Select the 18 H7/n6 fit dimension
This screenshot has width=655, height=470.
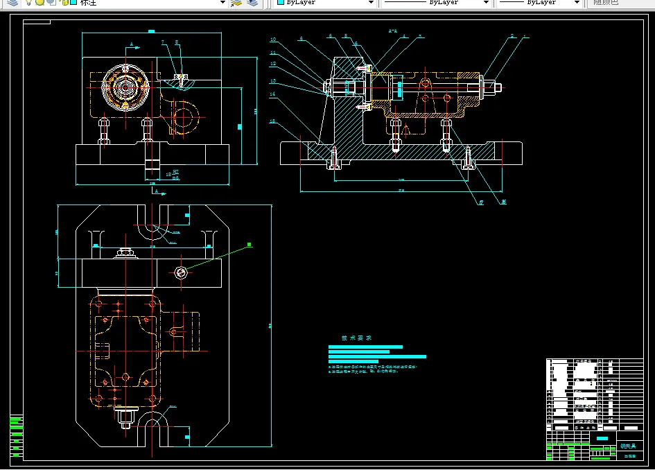173,175
